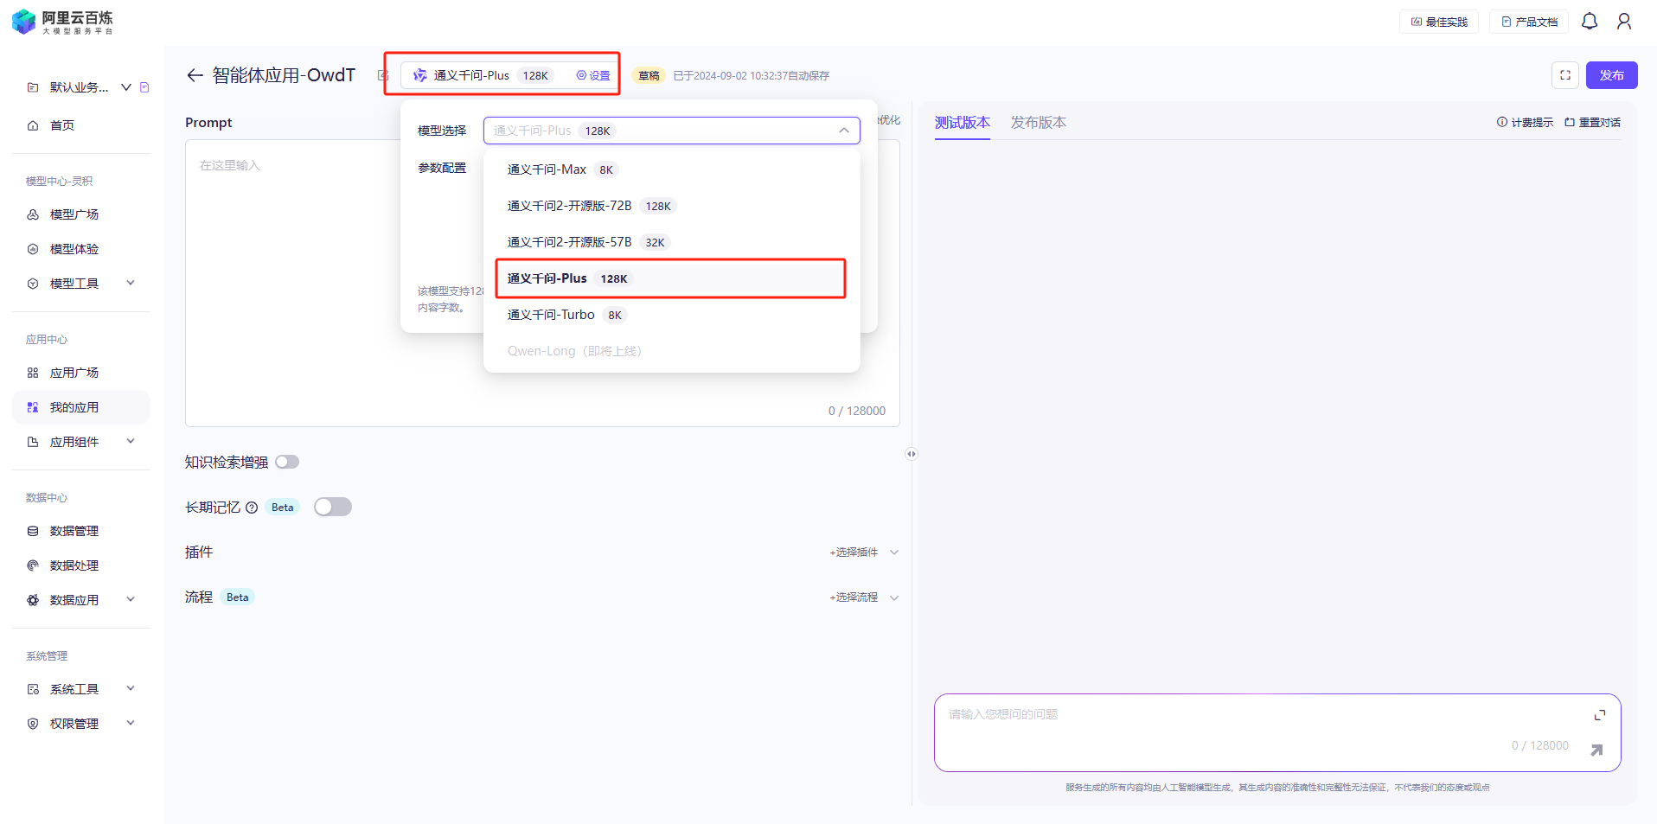Screen dimensions: 1657x824
Task: Click the edit icon next to app name
Action: coord(383,75)
